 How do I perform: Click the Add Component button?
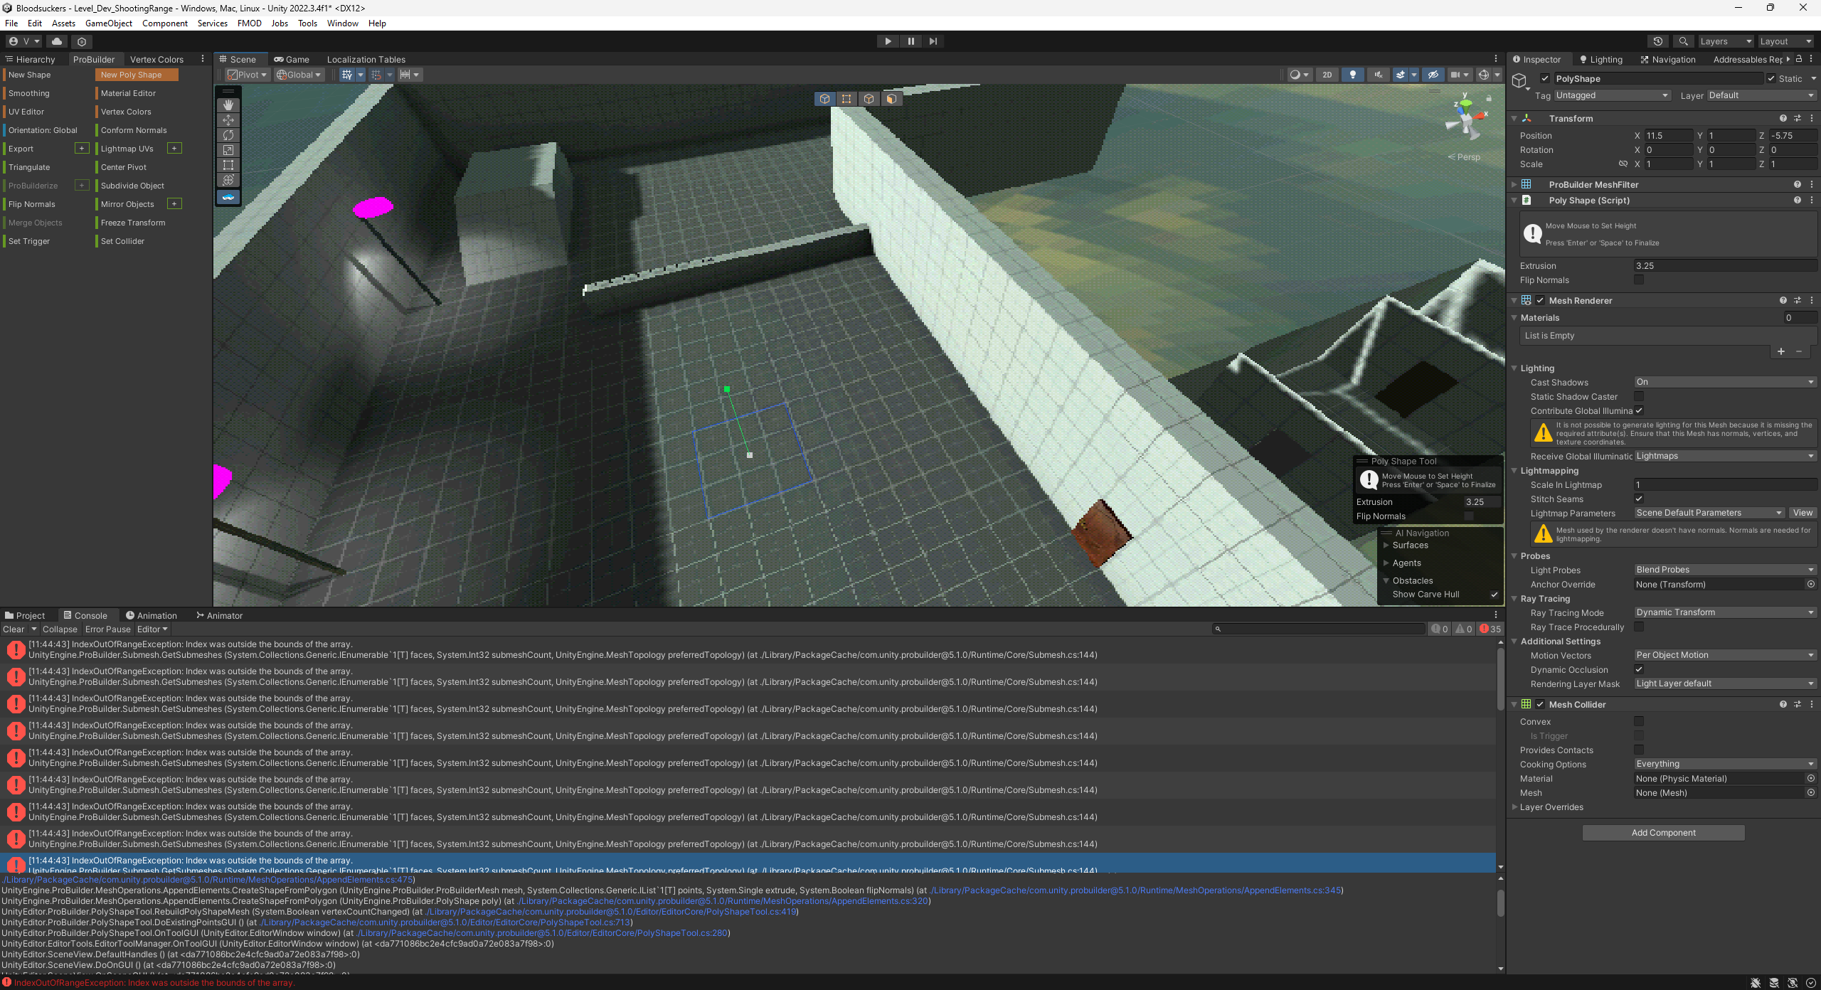coord(1663,833)
